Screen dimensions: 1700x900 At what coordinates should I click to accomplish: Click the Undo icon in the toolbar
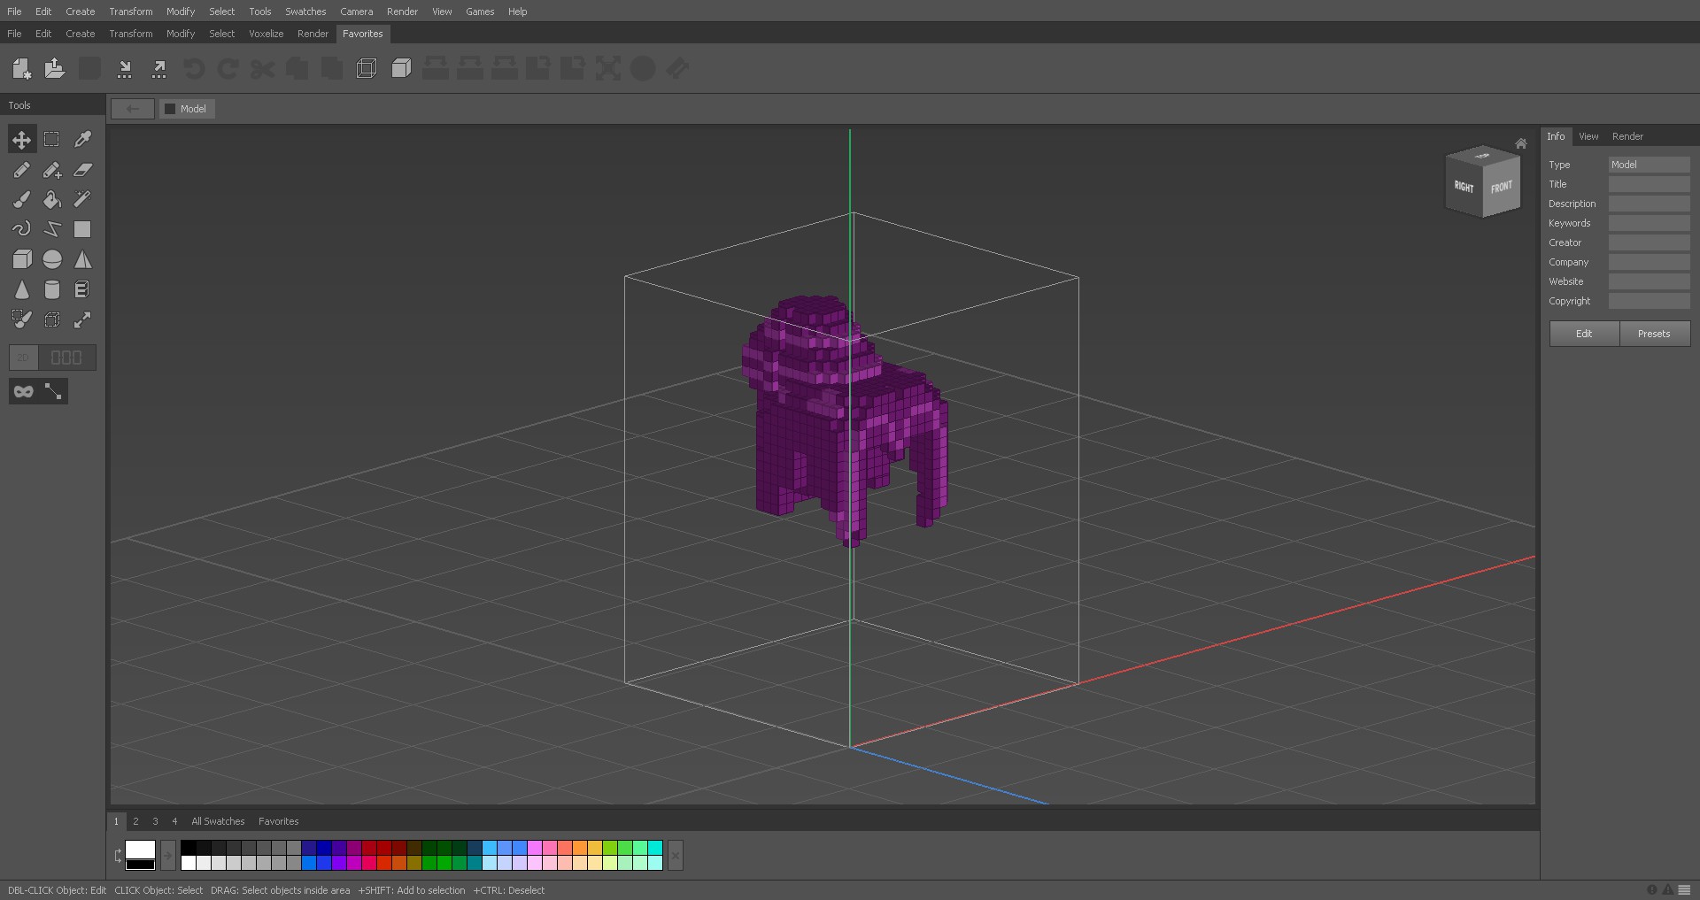[194, 69]
